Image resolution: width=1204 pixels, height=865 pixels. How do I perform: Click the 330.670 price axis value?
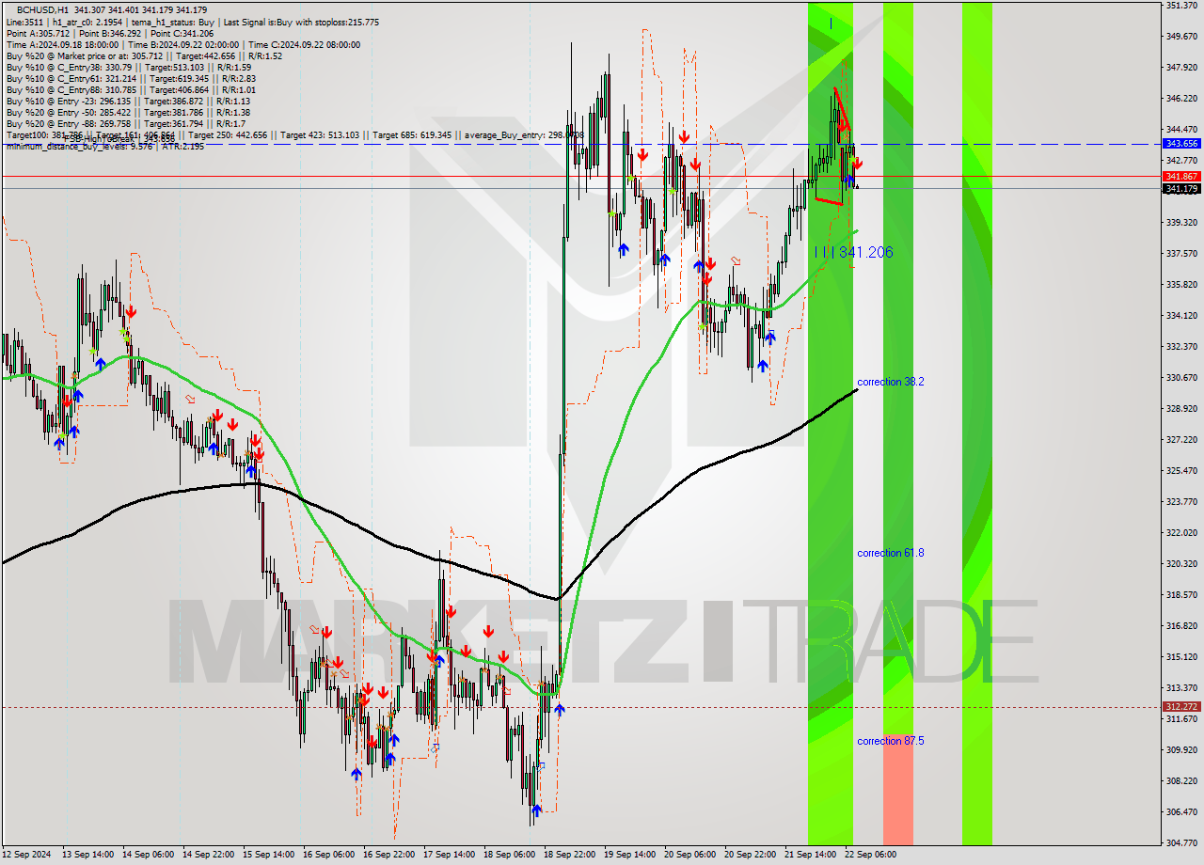pyautogui.click(x=1181, y=377)
